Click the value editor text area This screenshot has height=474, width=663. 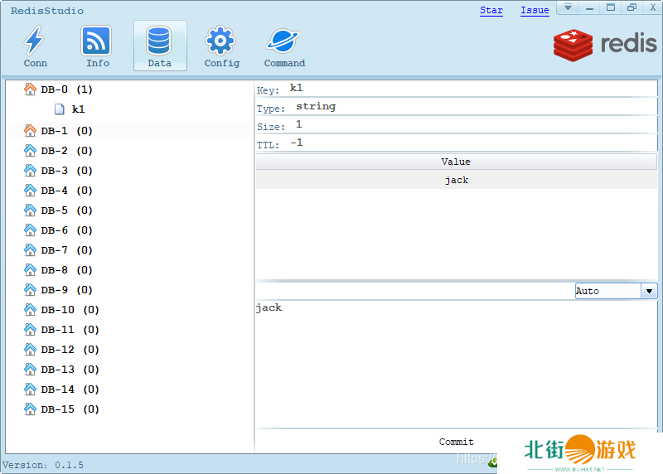coord(456,365)
